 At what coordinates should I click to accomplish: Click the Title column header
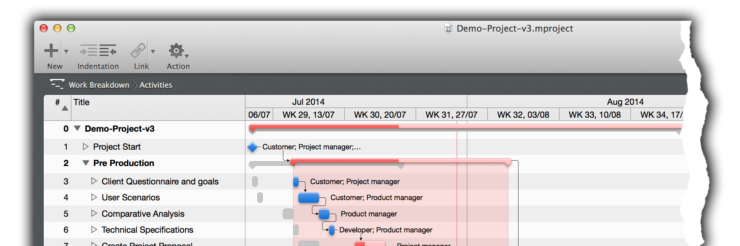click(x=158, y=107)
